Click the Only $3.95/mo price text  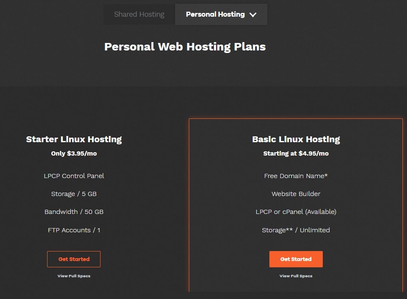(74, 153)
